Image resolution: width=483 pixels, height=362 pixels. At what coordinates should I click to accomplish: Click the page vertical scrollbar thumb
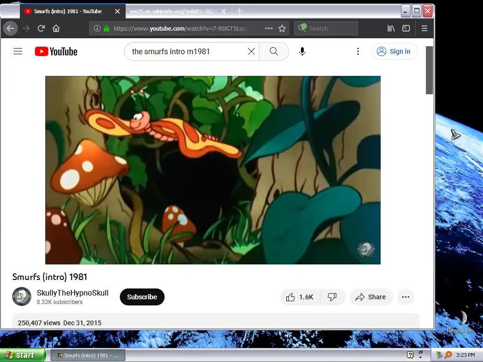click(429, 70)
